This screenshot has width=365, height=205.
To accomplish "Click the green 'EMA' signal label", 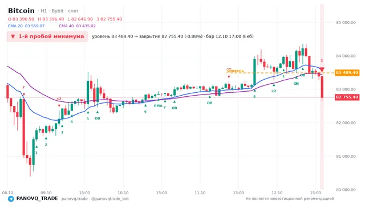I will click(x=158, y=106).
